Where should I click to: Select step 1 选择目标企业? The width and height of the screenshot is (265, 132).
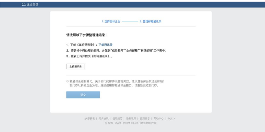111,21
